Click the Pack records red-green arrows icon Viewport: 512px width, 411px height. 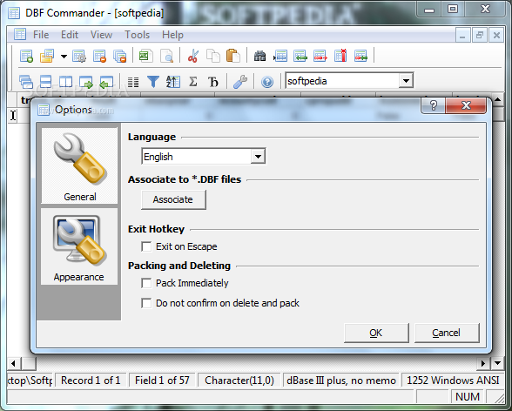[360, 56]
